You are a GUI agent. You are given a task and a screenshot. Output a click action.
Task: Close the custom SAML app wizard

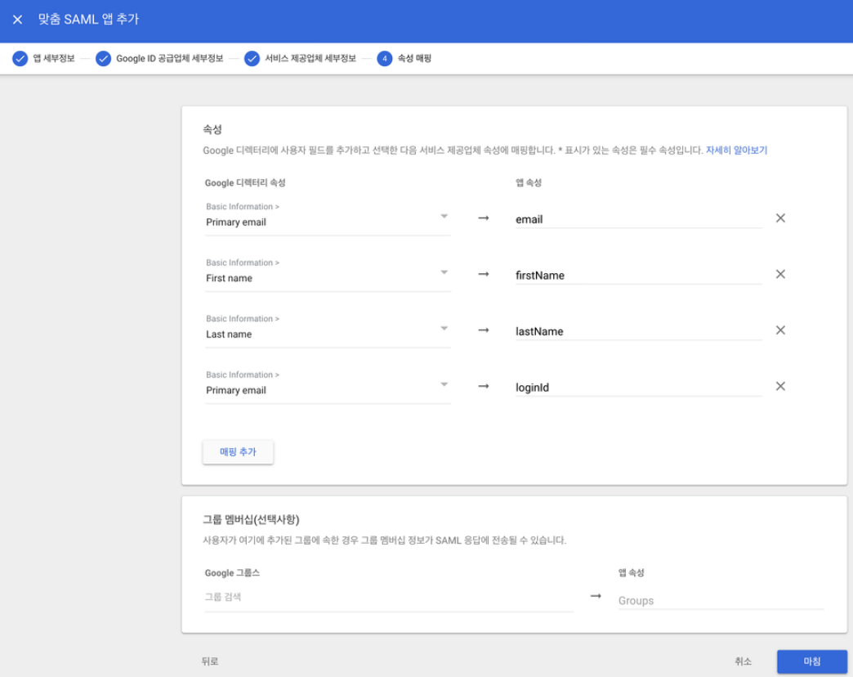click(18, 20)
